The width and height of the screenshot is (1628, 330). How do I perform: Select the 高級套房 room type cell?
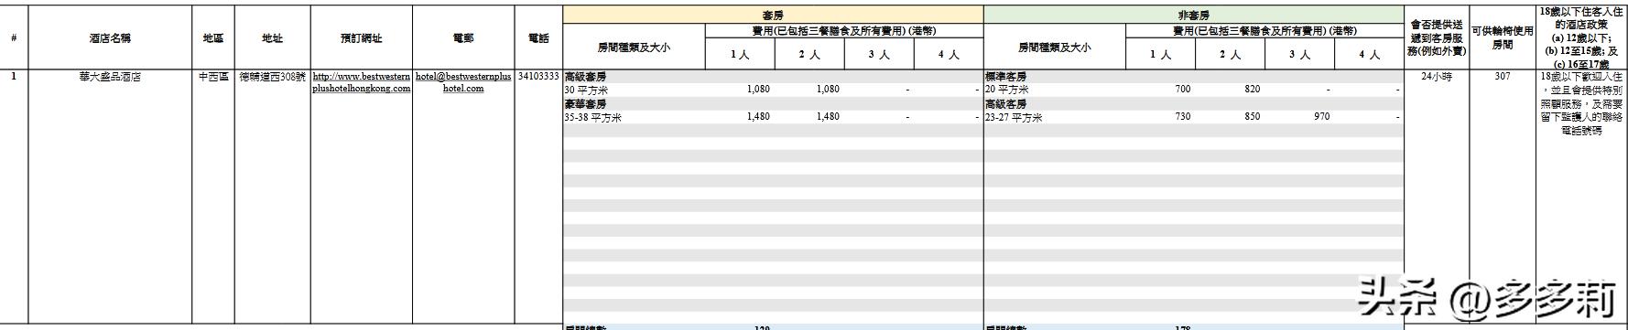click(x=585, y=77)
